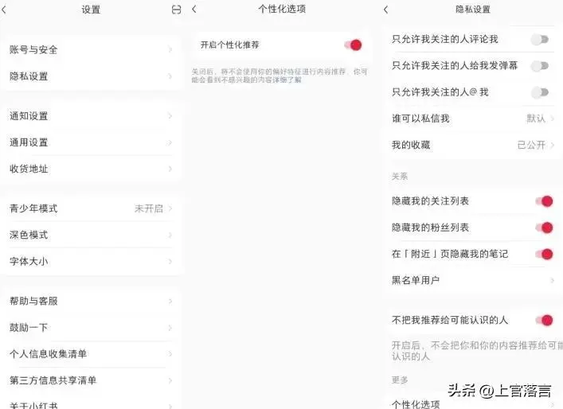This screenshot has height=409, width=563.
Task: Open 黑名单用户 list
Action: (470, 280)
